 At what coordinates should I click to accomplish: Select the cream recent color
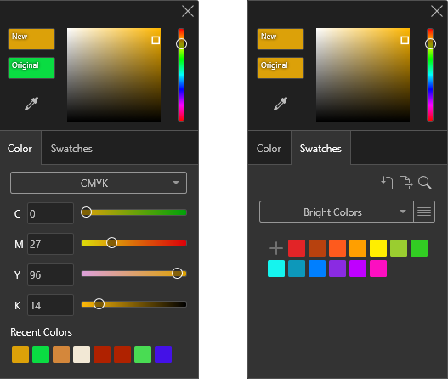[82, 354]
